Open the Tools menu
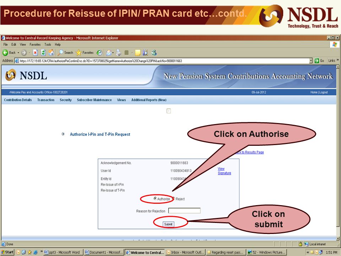341x256 pixels. pos(48,44)
